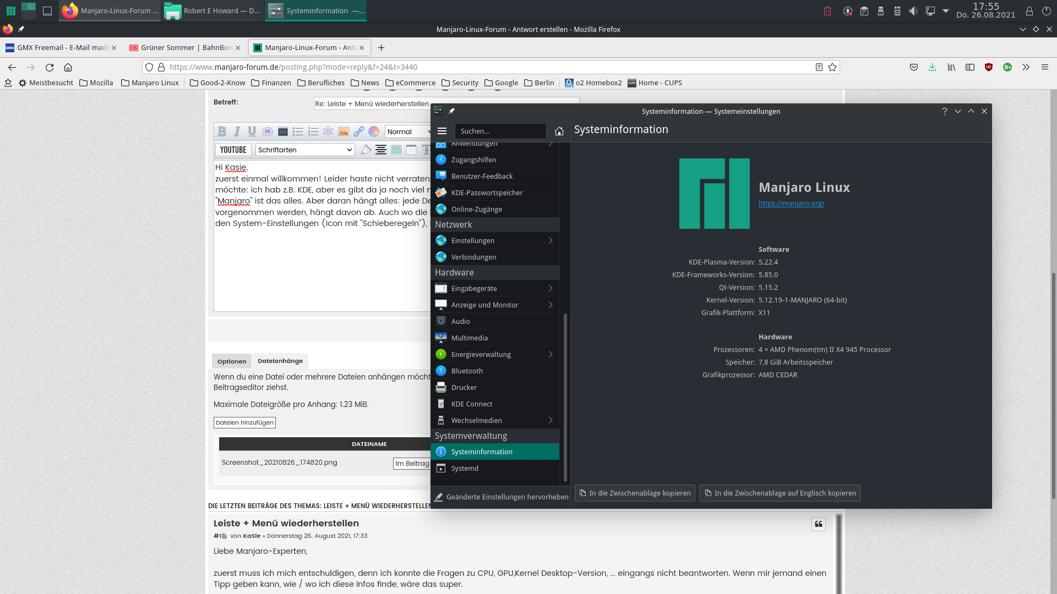Open Security bookmarks folder
Viewport: 1057px width, 594px height.
(x=460, y=82)
